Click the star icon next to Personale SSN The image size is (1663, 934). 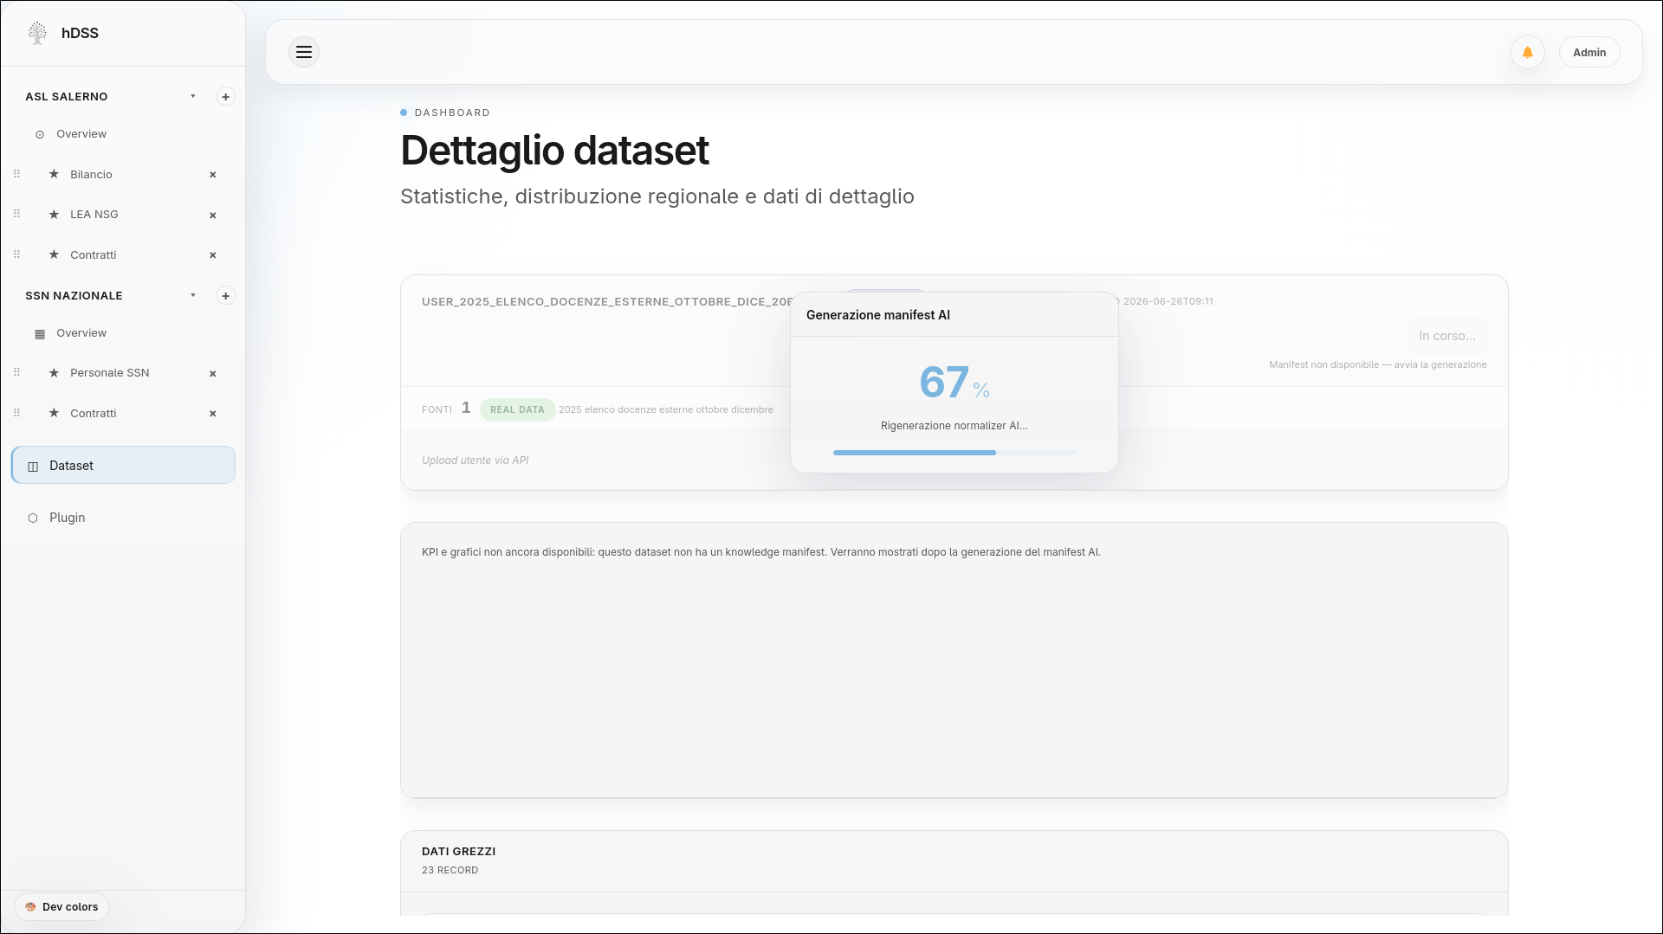click(54, 373)
